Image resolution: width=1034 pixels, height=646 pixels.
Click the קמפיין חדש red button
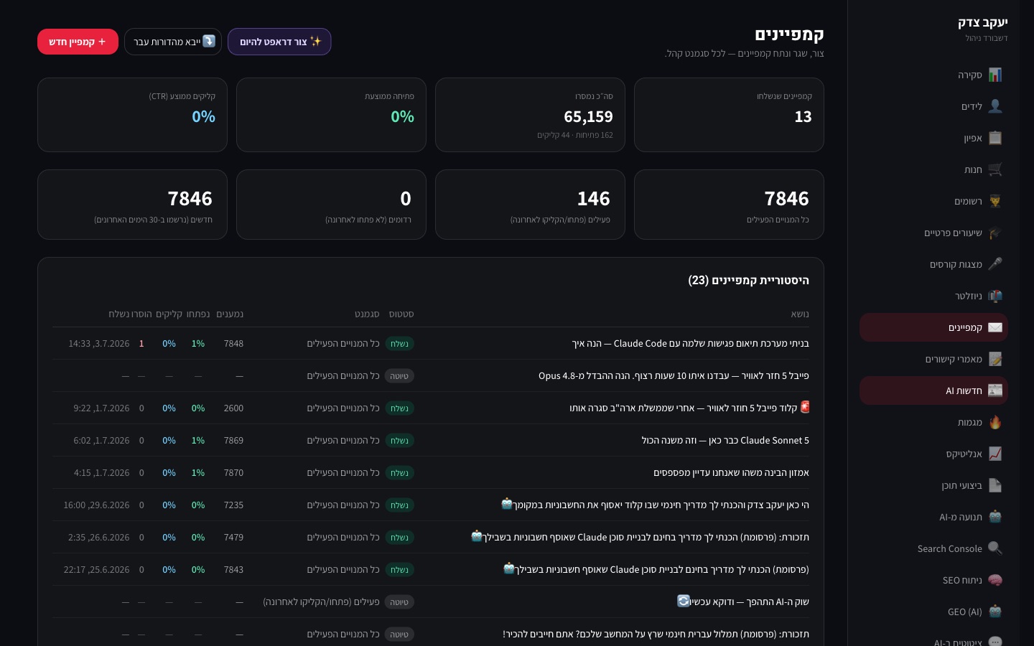tap(78, 42)
